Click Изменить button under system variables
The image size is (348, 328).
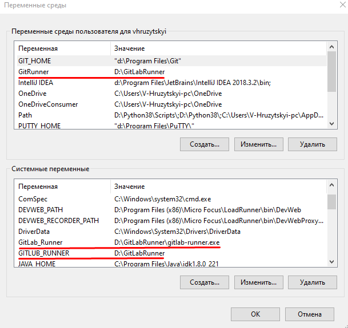[258, 282]
